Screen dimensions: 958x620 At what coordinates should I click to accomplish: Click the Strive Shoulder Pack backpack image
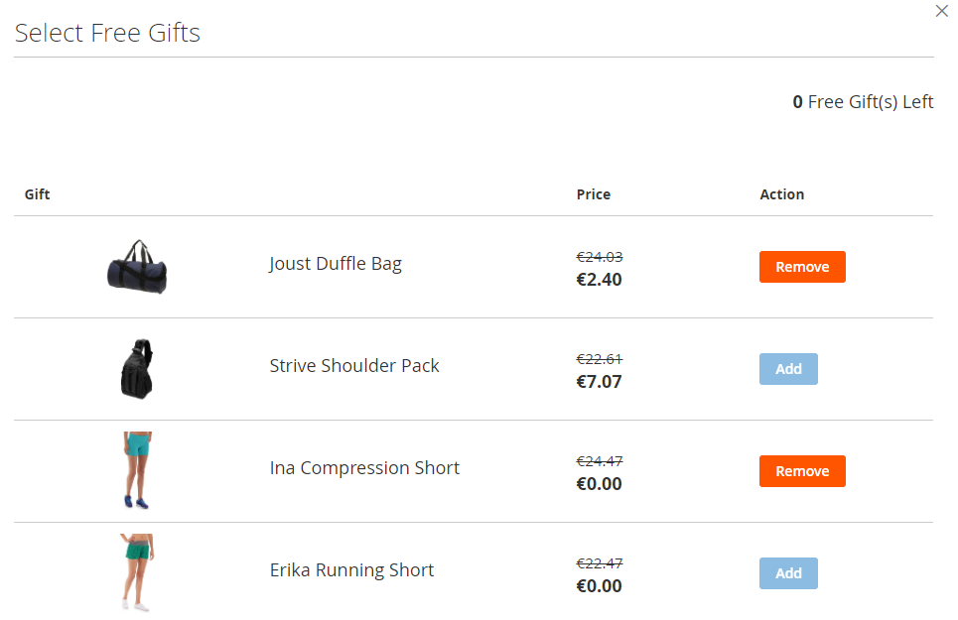point(137,369)
